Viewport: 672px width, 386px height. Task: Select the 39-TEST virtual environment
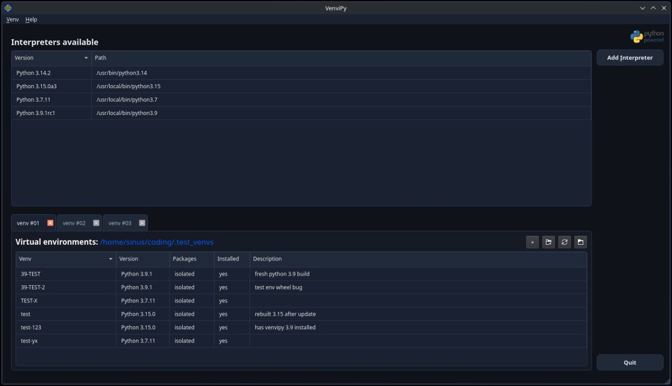301,274
